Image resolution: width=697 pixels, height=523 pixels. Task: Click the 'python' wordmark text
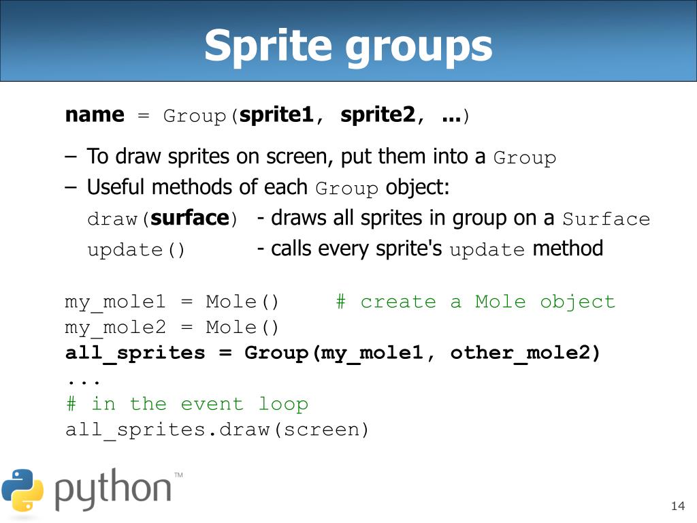[114, 489]
